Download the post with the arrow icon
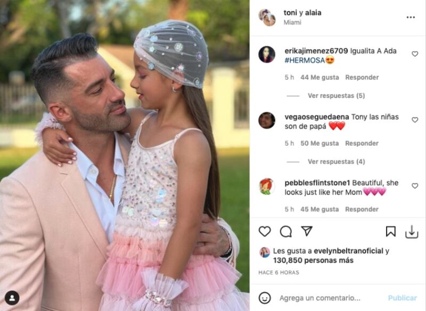Screen dimensions: 426x311 [x=412, y=232]
